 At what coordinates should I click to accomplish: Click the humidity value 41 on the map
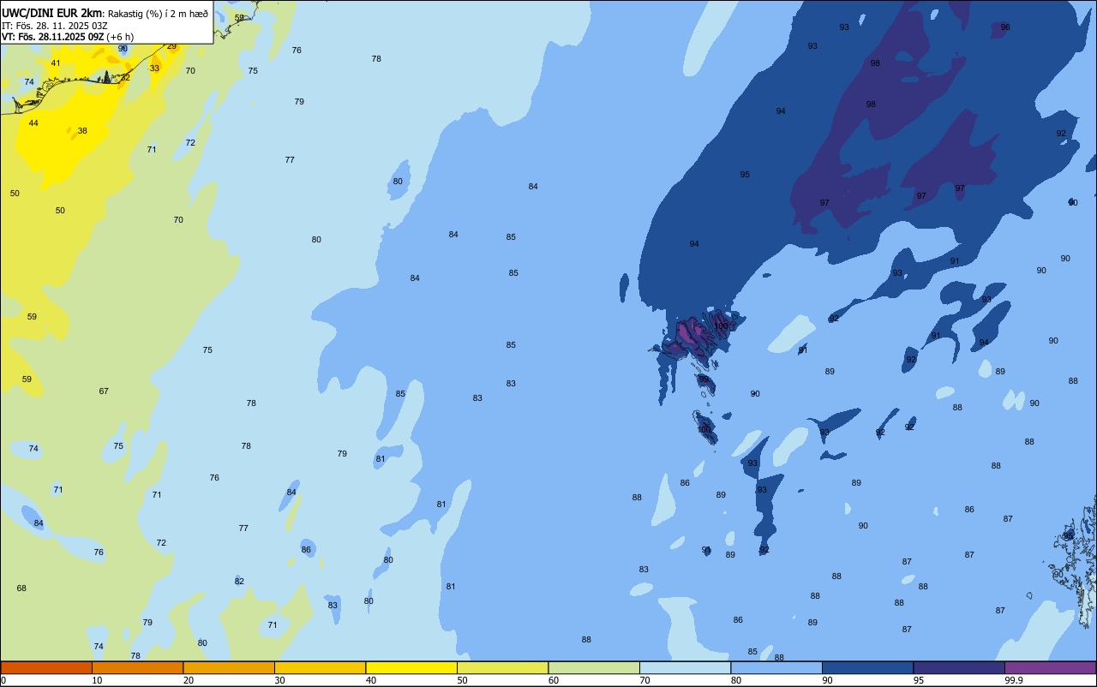(x=56, y=63)
